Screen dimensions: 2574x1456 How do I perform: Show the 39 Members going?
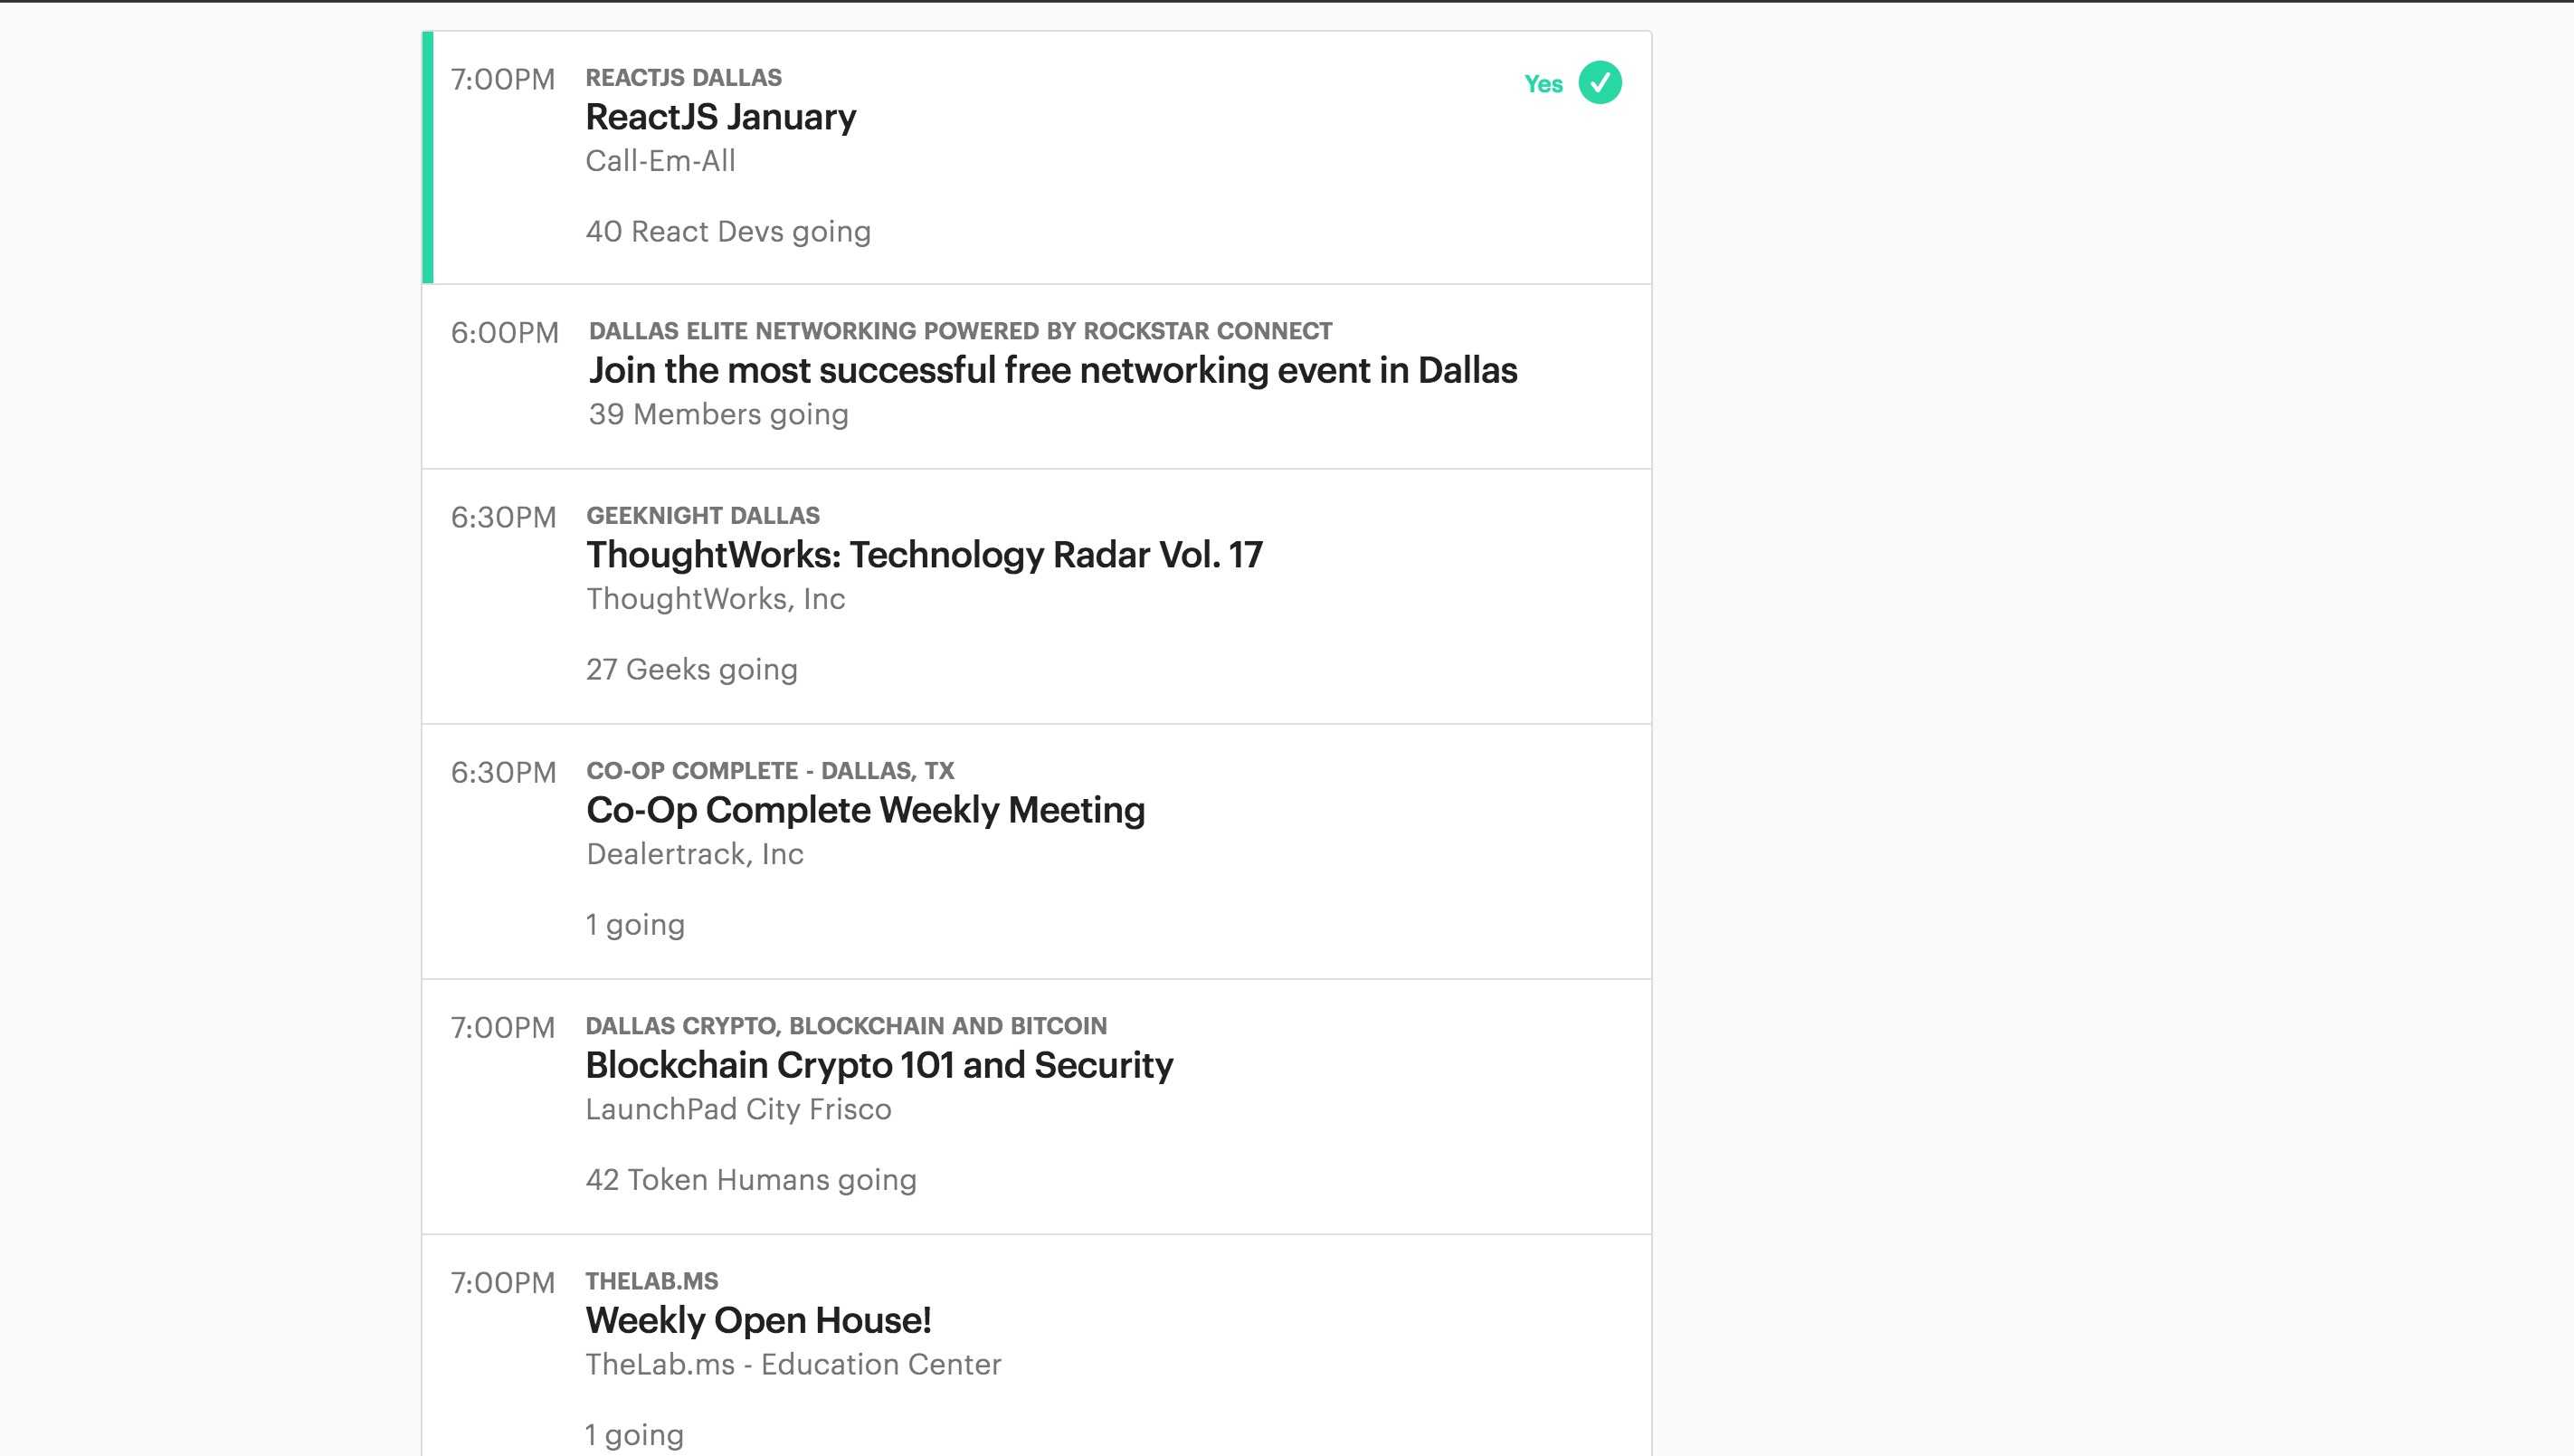click(717, 414)
